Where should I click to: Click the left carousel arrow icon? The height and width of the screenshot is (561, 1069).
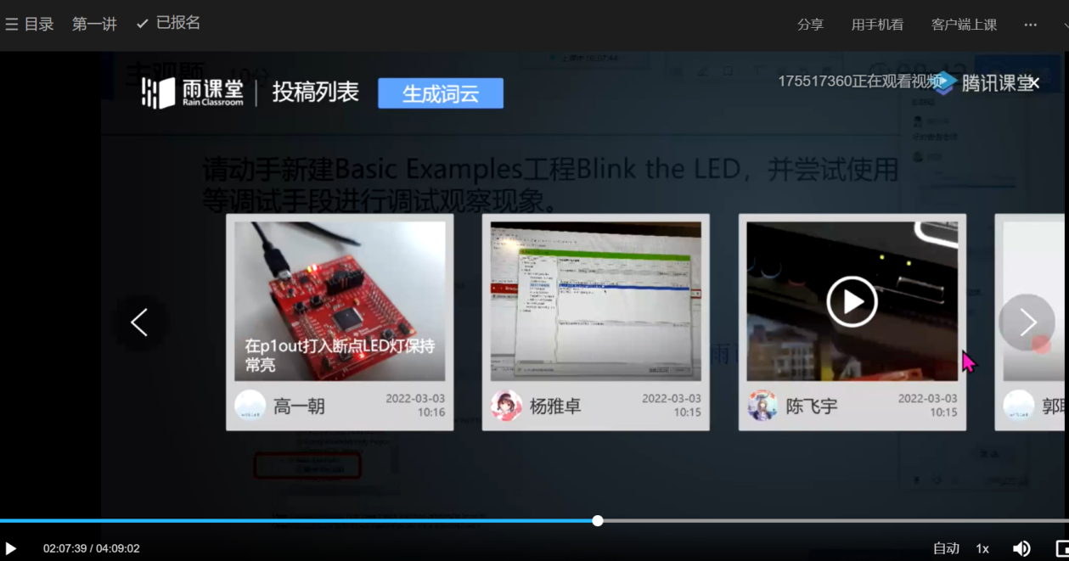click(x=138, y=323)
